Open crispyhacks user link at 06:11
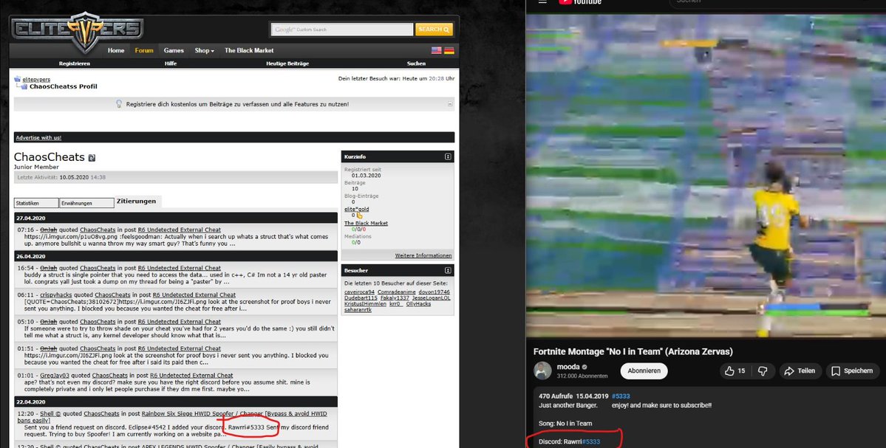 click(54, 295)
